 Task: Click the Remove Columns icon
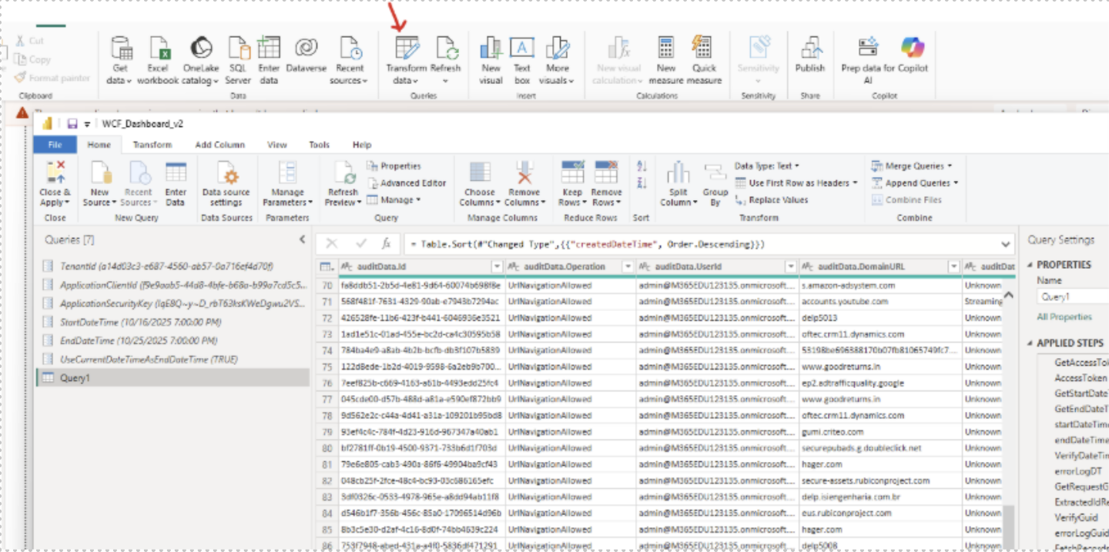click(x=524, y=182)
